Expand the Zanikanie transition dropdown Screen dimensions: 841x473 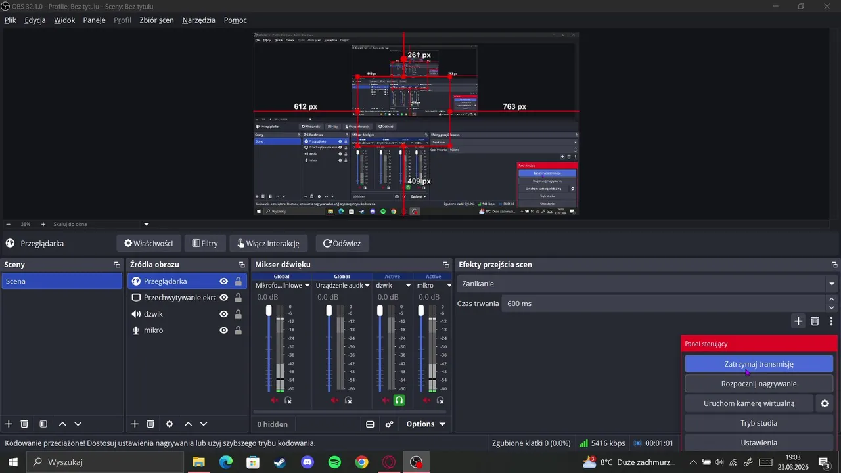tap(832, 284)
